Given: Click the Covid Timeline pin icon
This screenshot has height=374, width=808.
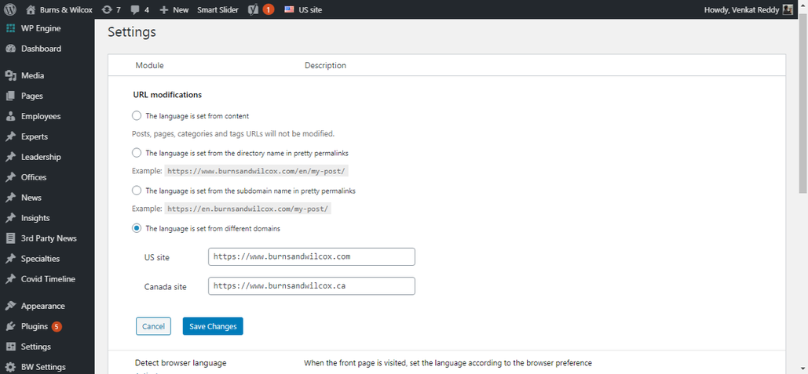Looking at the screenshot, I should [x=10, y=279].
